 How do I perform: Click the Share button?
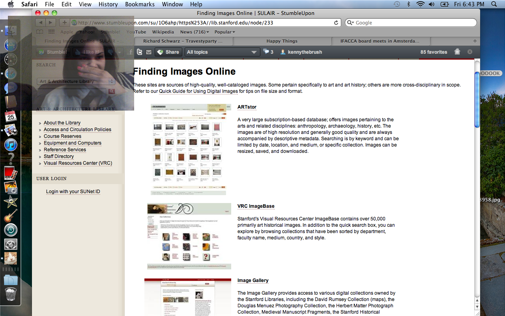pos(168,52)
